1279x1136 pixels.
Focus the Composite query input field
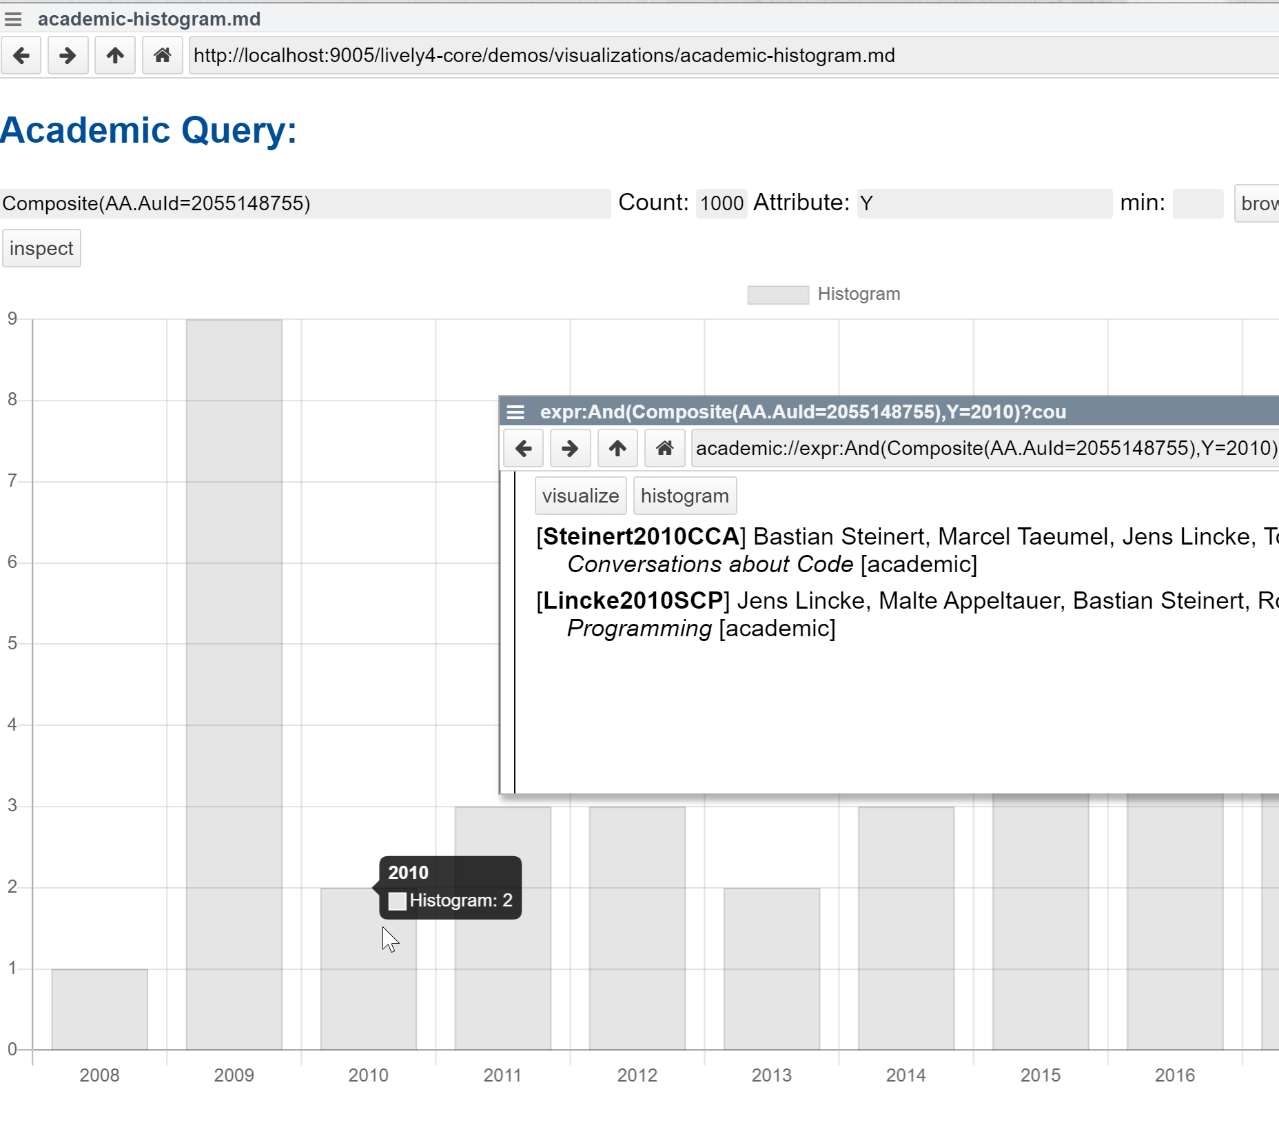pyautogui.click(x=305, y=204)
